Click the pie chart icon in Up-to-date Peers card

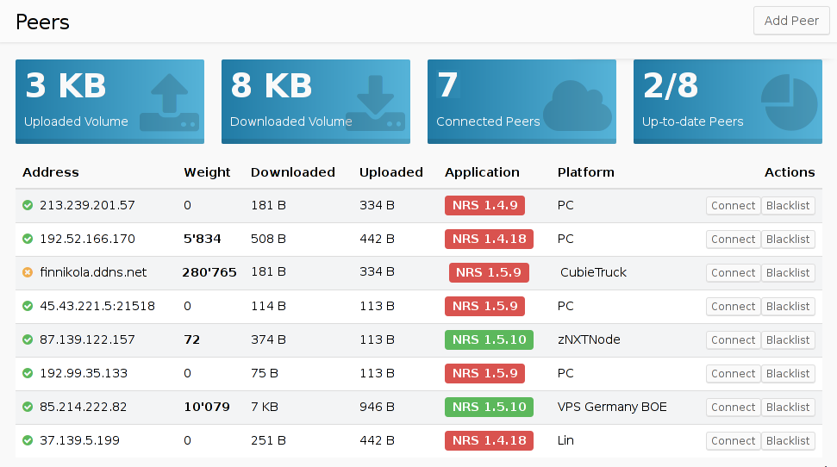(789, 103)
